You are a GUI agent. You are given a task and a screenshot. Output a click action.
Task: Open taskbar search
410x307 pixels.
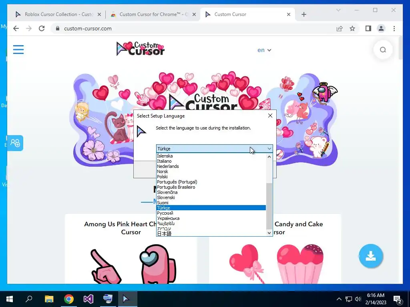tap(29, 299)
